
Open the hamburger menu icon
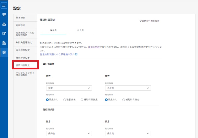click(x=4, y=5)
